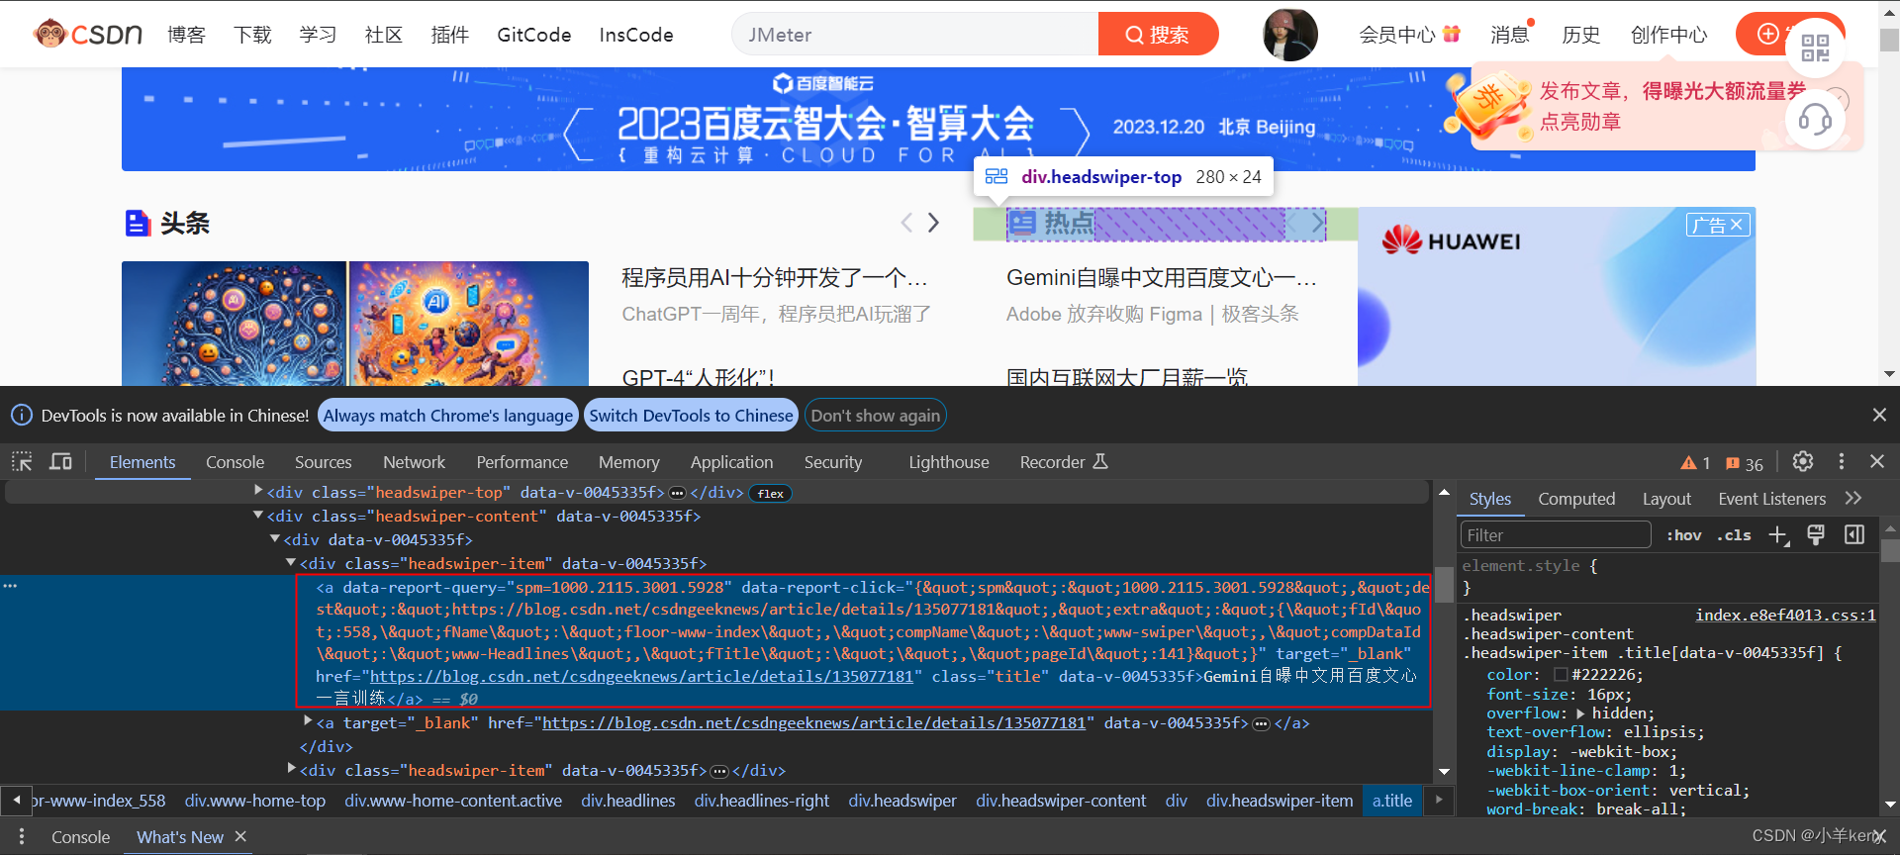Open the Application tab
The height and width of the screenshot is (855, 1900).
pos(731,462)
